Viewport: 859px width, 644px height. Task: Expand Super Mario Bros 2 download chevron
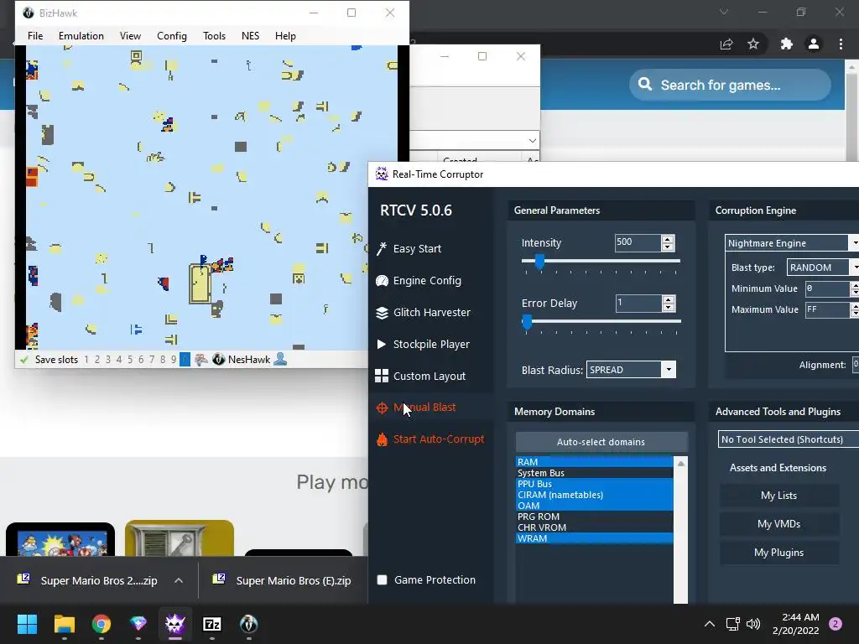click(179, 580)
